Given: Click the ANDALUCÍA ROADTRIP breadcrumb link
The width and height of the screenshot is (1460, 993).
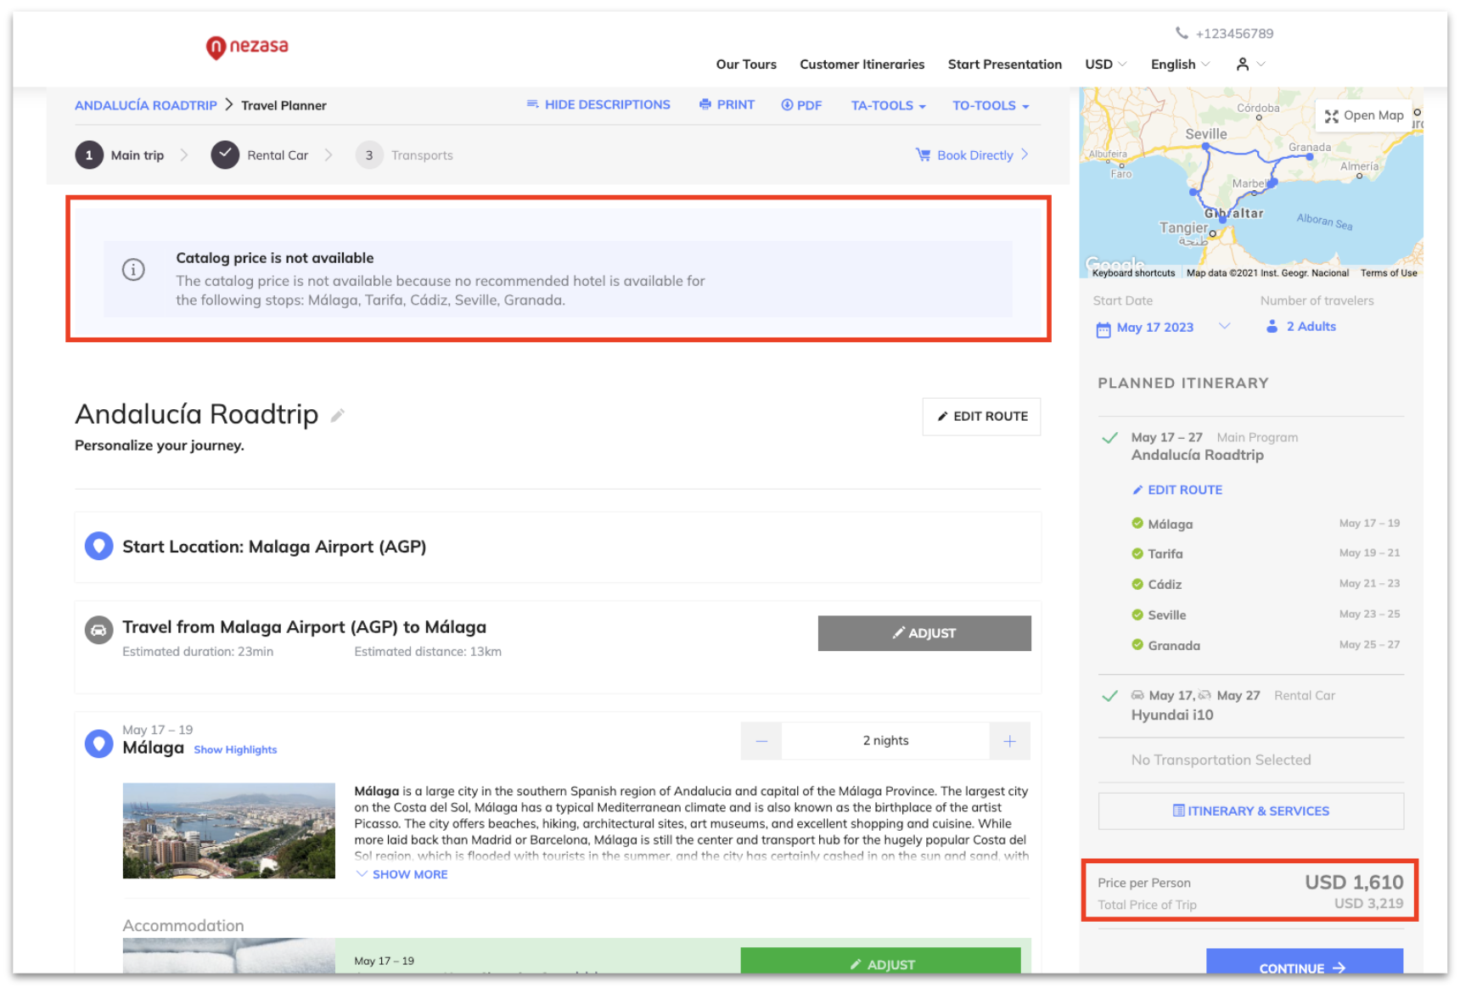Looking at the screenshot, I should pyautogui.click(x=146, y=105).
